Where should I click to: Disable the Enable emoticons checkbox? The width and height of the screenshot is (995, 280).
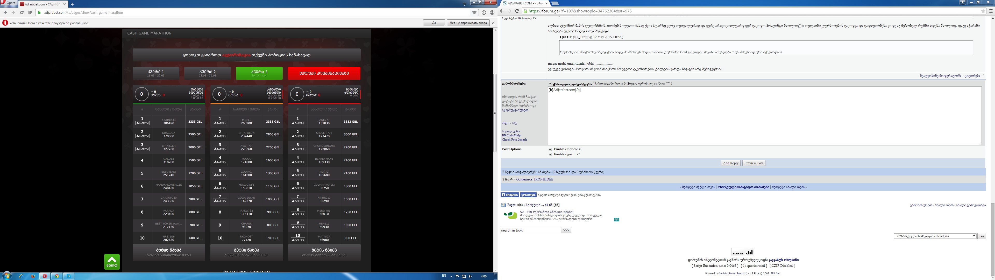coord(550,149)
